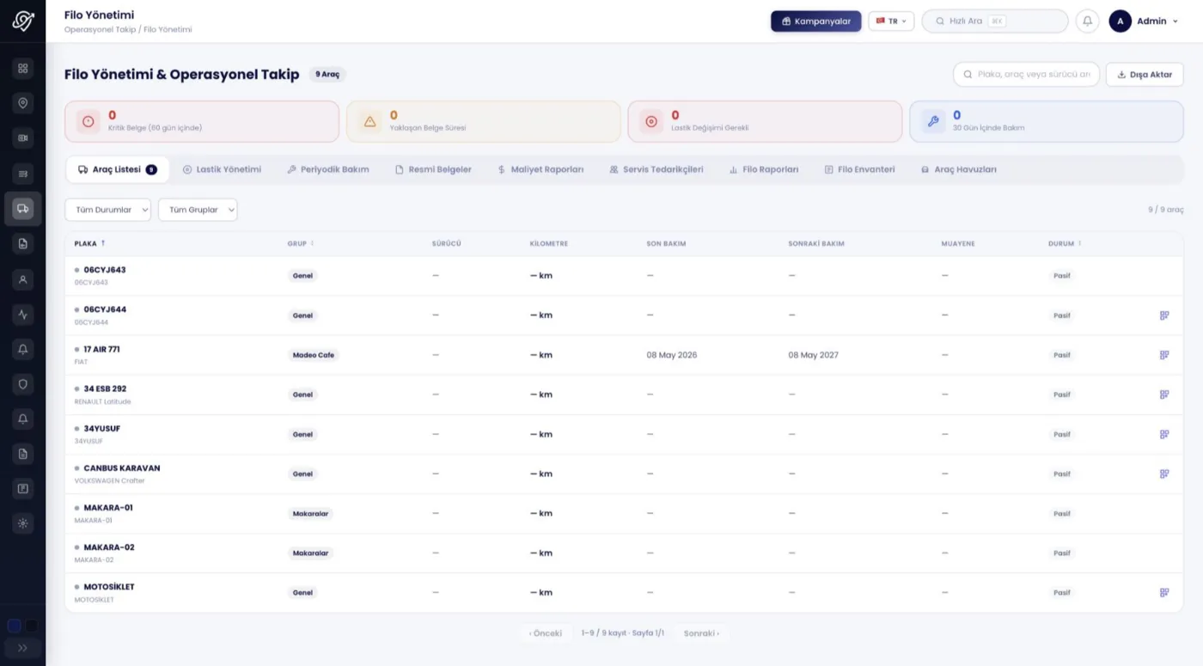
Task: Switch to Lastik Yönetimi tab
Action: [x=222, y=169]
